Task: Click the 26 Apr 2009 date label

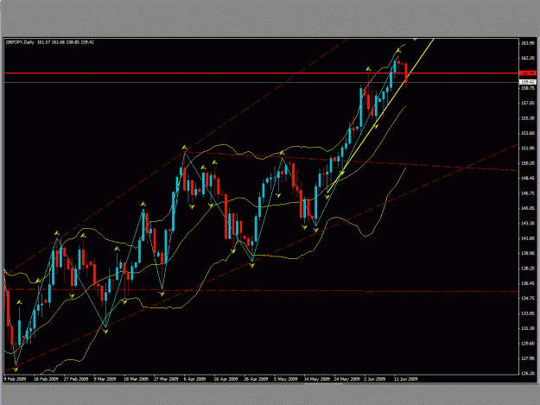Action: (x=256, y=379)
